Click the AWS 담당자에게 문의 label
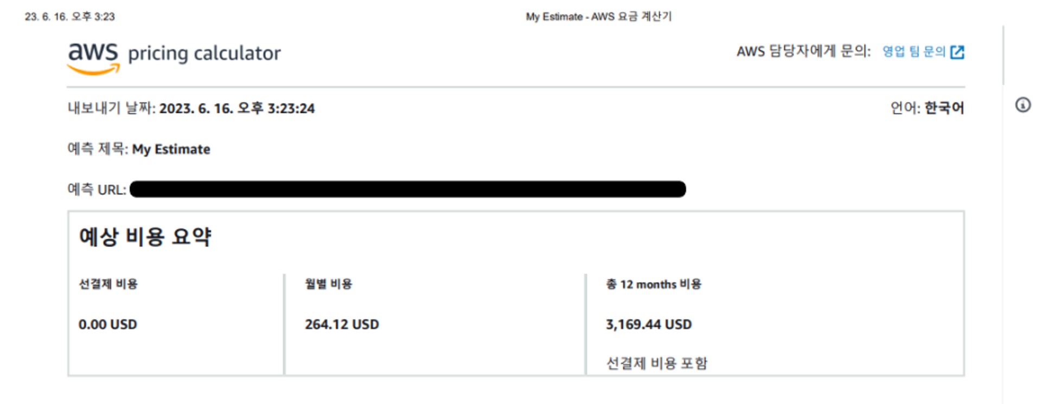1063x404 pixels. pos(803,51)
